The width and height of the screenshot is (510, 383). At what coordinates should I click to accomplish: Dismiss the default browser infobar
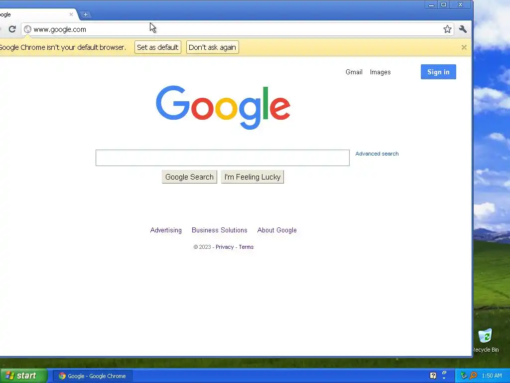pyautogui.click(x=464, y=47)
